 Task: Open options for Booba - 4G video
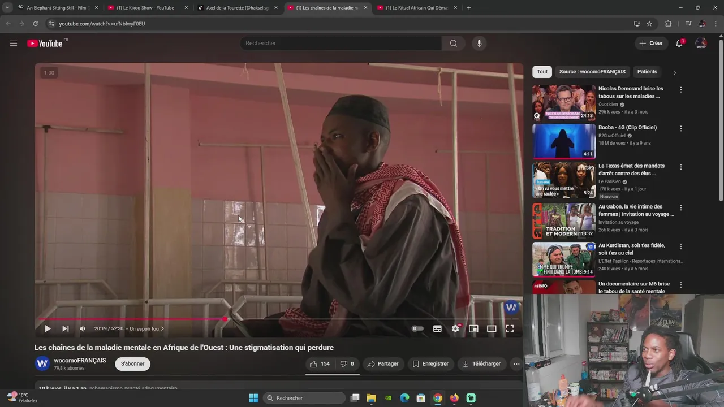click(x=680, y=128)
